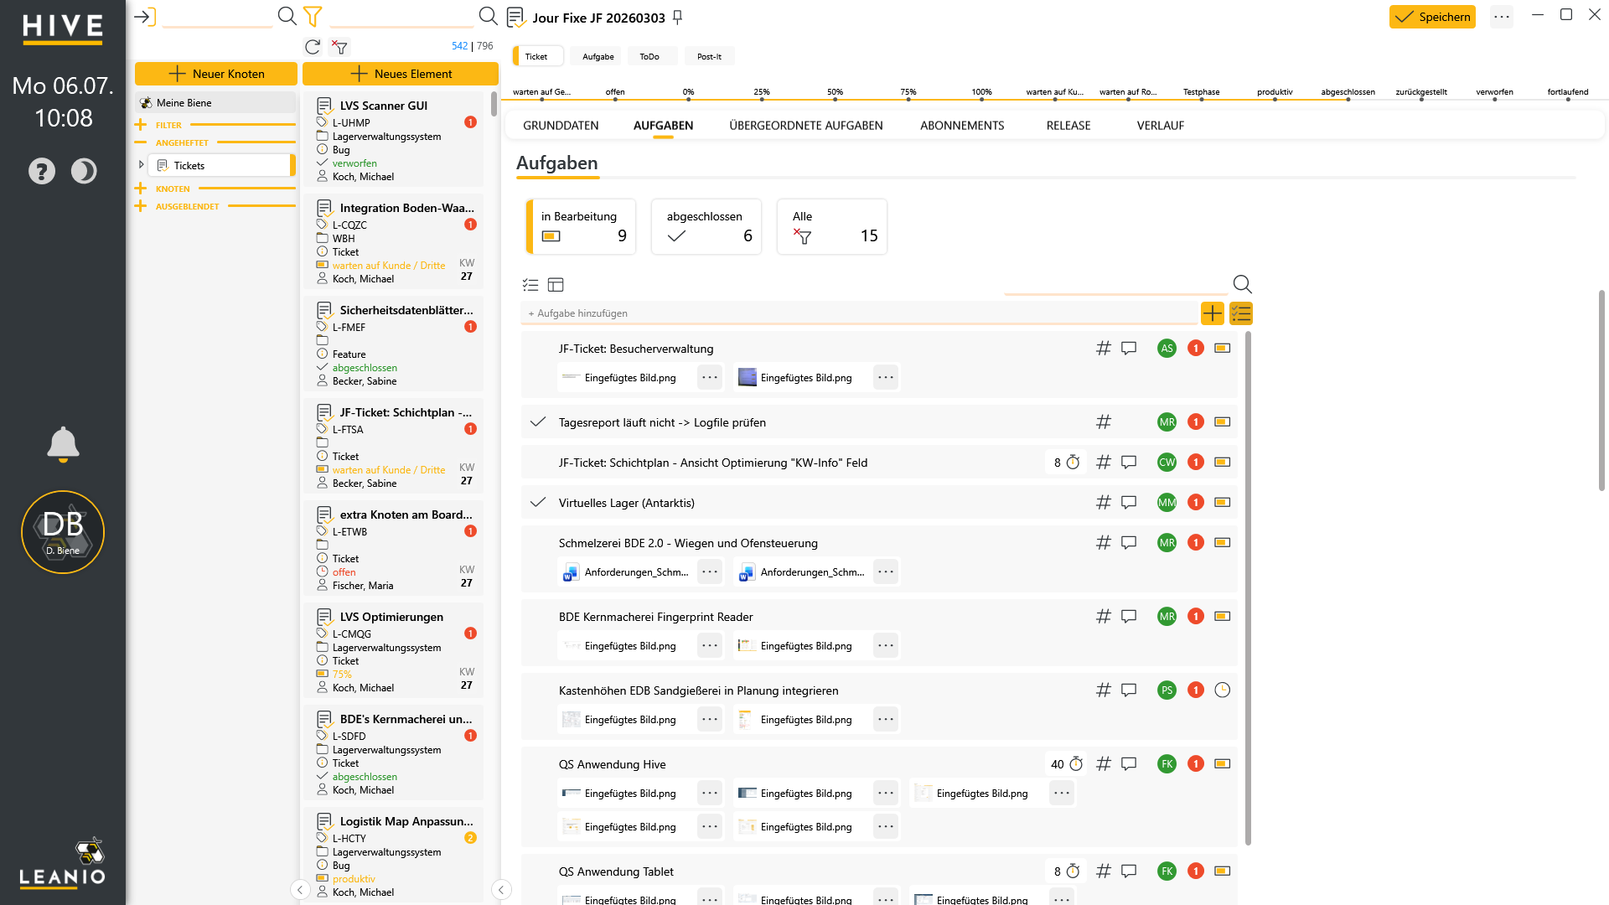Click Neues Element button
1609x905 pixels.
point(401,74)
